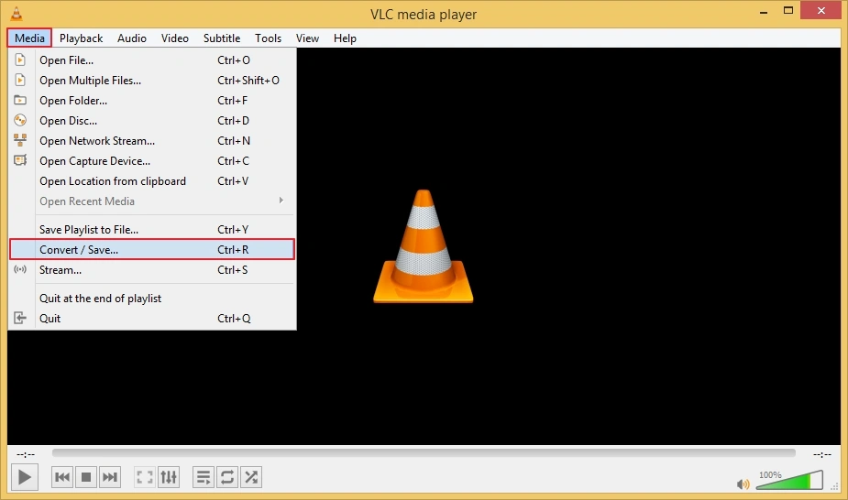Toggle Quit at the end of playlist

(x=152, y=298)
